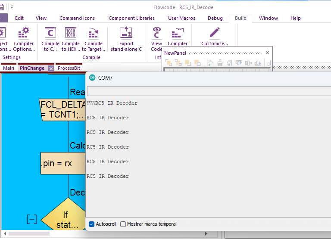The image size is (331, 239).
Task: Click the COM7 window title
Action: click(105, 78)
